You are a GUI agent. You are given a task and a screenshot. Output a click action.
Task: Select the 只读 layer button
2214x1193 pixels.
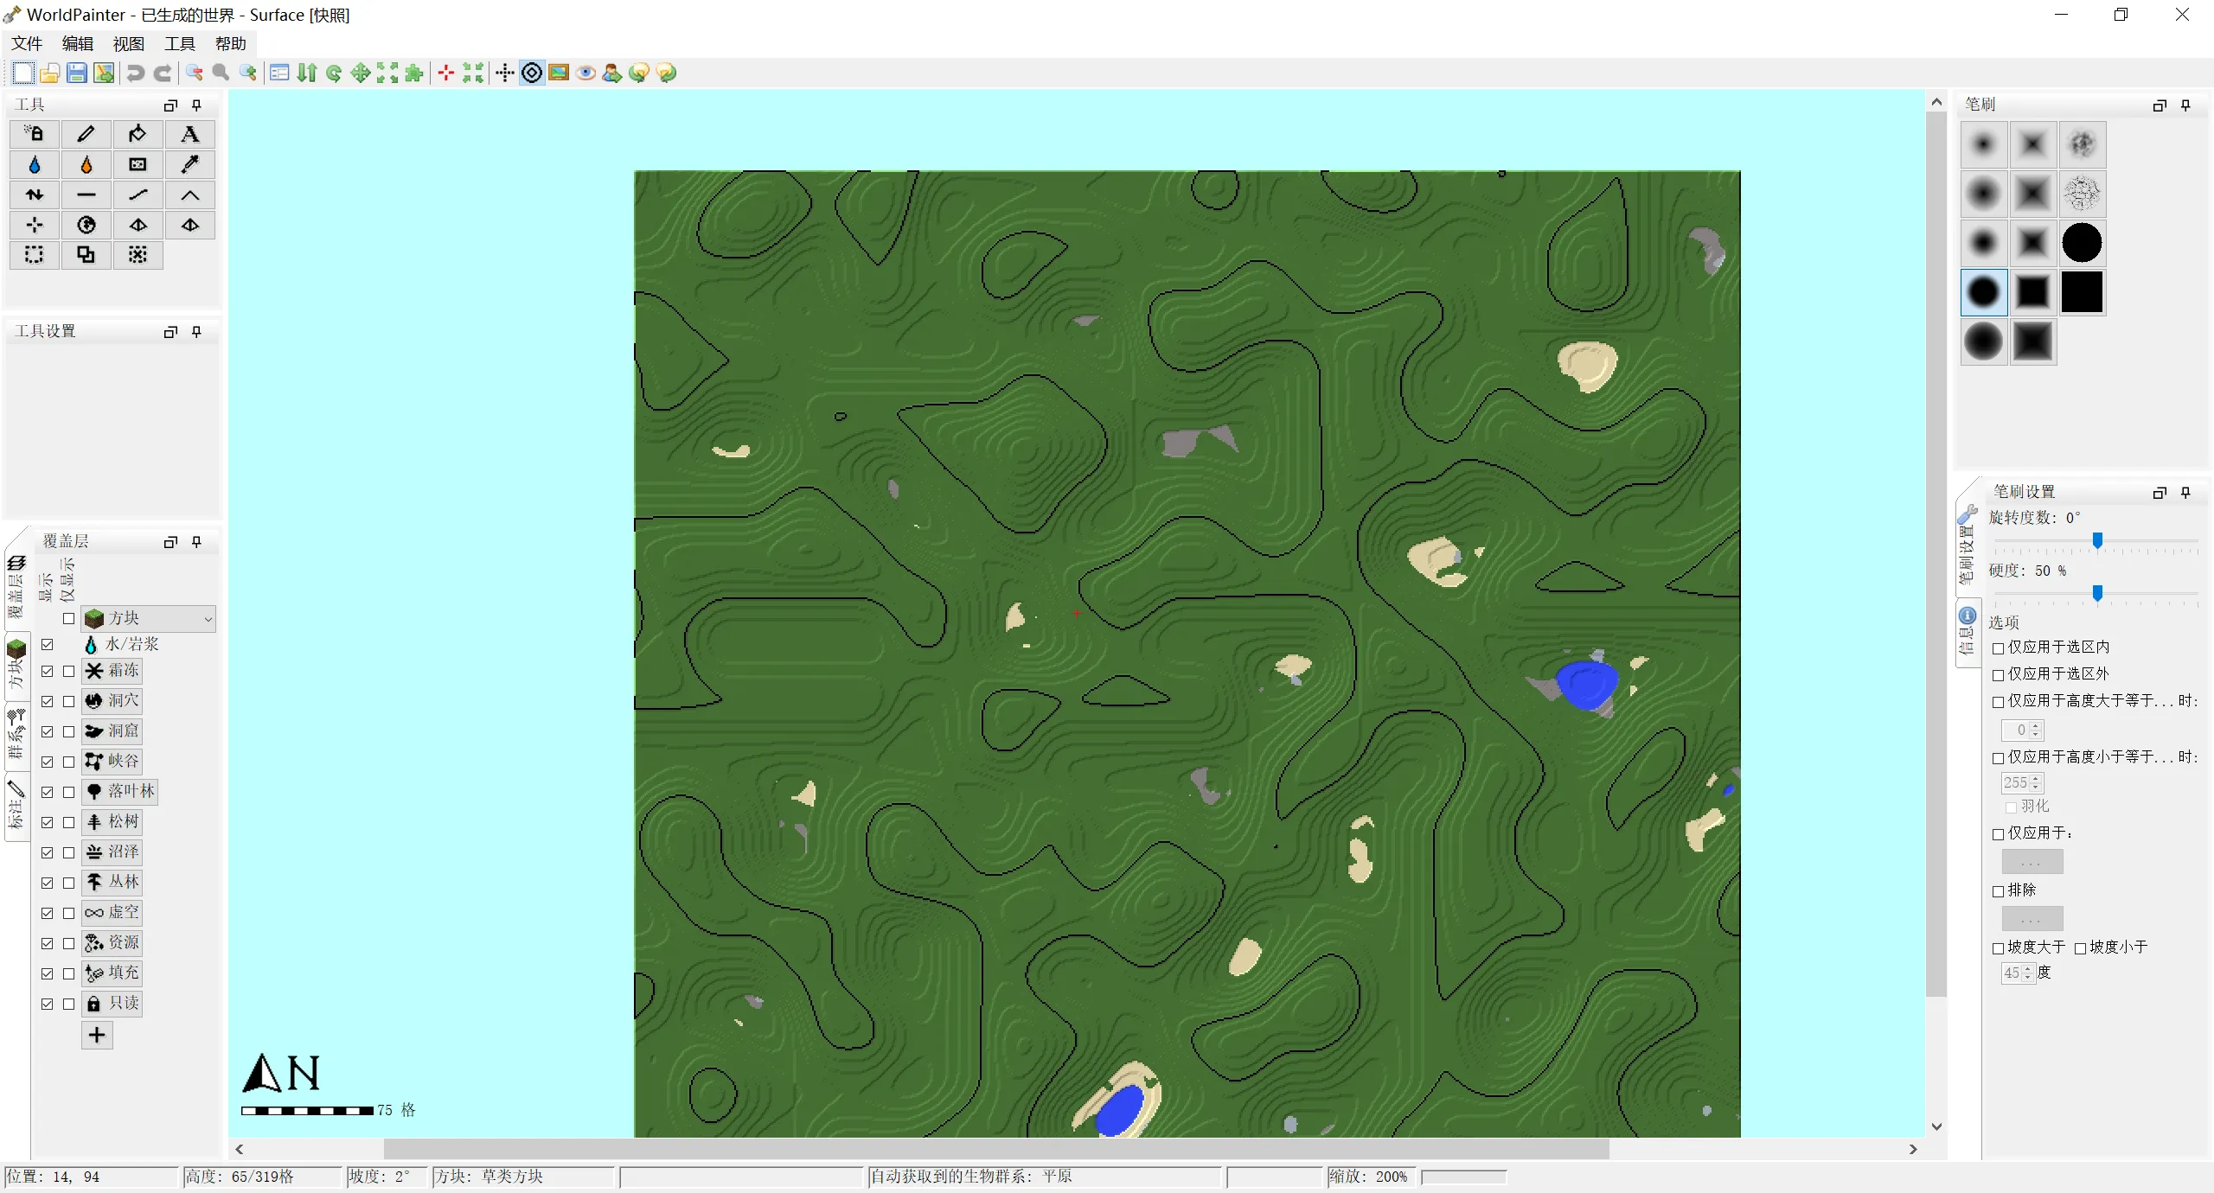coord(112,1004)
